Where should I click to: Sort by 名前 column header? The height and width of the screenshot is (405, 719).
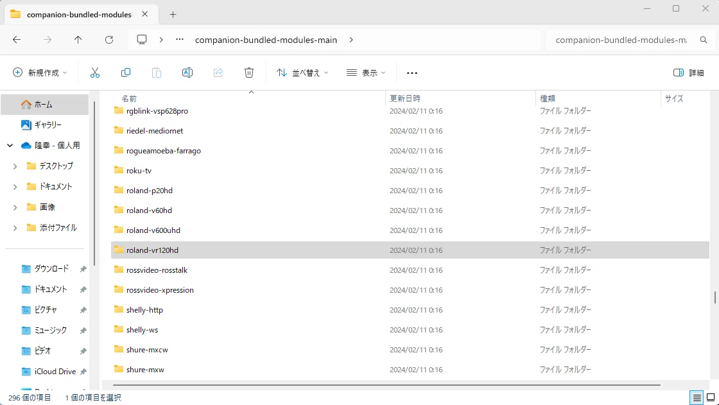pyautogui.click(x=129, y=98)
